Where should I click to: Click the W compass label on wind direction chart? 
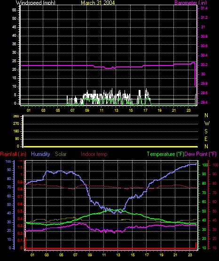pos(207,123)
